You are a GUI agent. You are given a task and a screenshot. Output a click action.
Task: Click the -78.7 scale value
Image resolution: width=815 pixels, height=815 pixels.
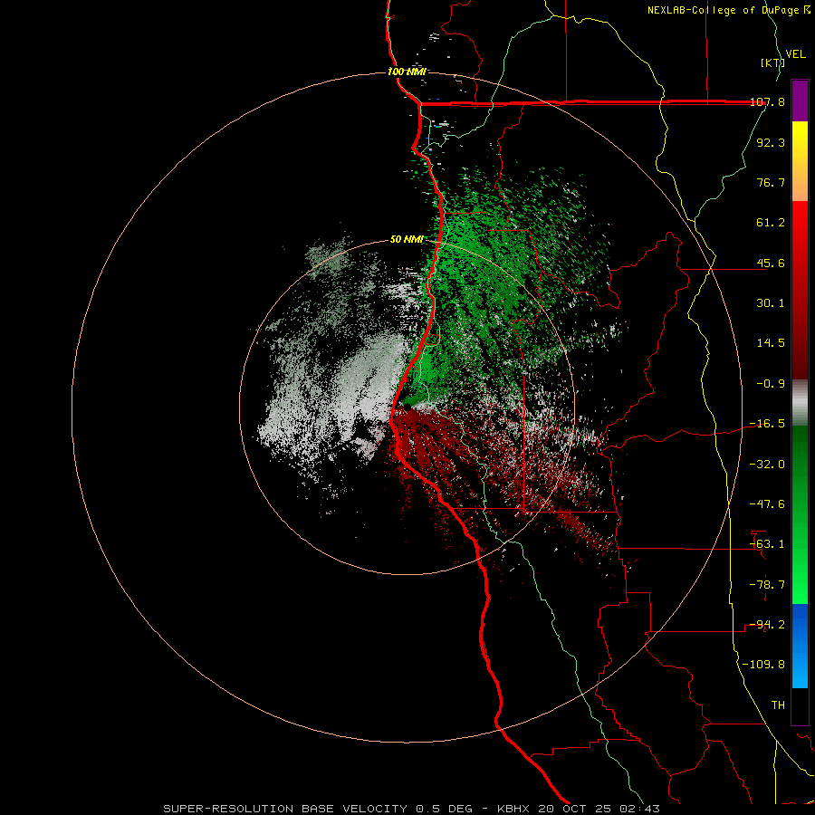click(767, 584)
